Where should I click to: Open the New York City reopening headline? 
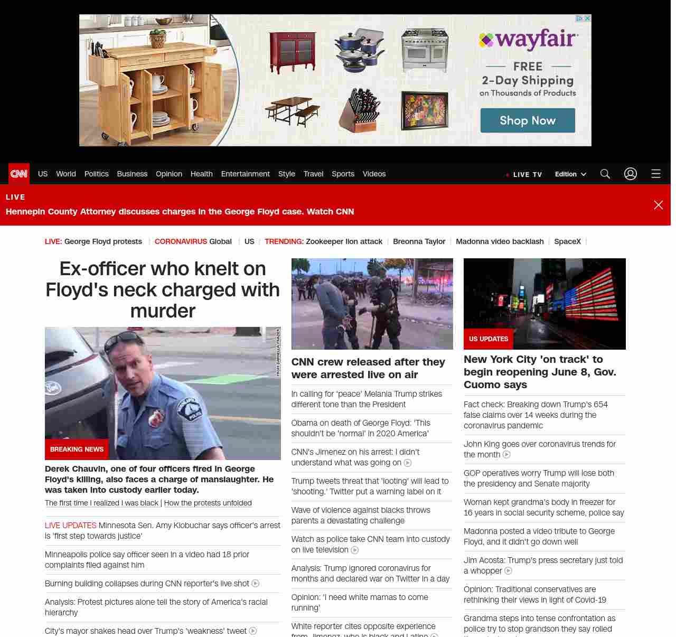point(540,372)
